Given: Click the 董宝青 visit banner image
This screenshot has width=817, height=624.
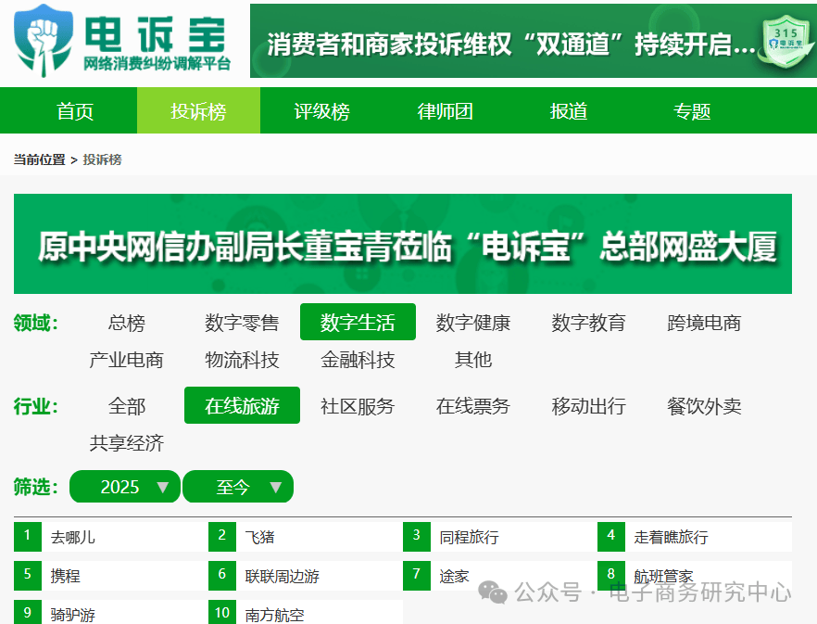Looking at the screenshot, I should (403, 244).
